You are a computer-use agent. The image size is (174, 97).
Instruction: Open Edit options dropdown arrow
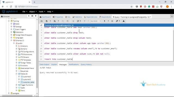tap(80, 21)
